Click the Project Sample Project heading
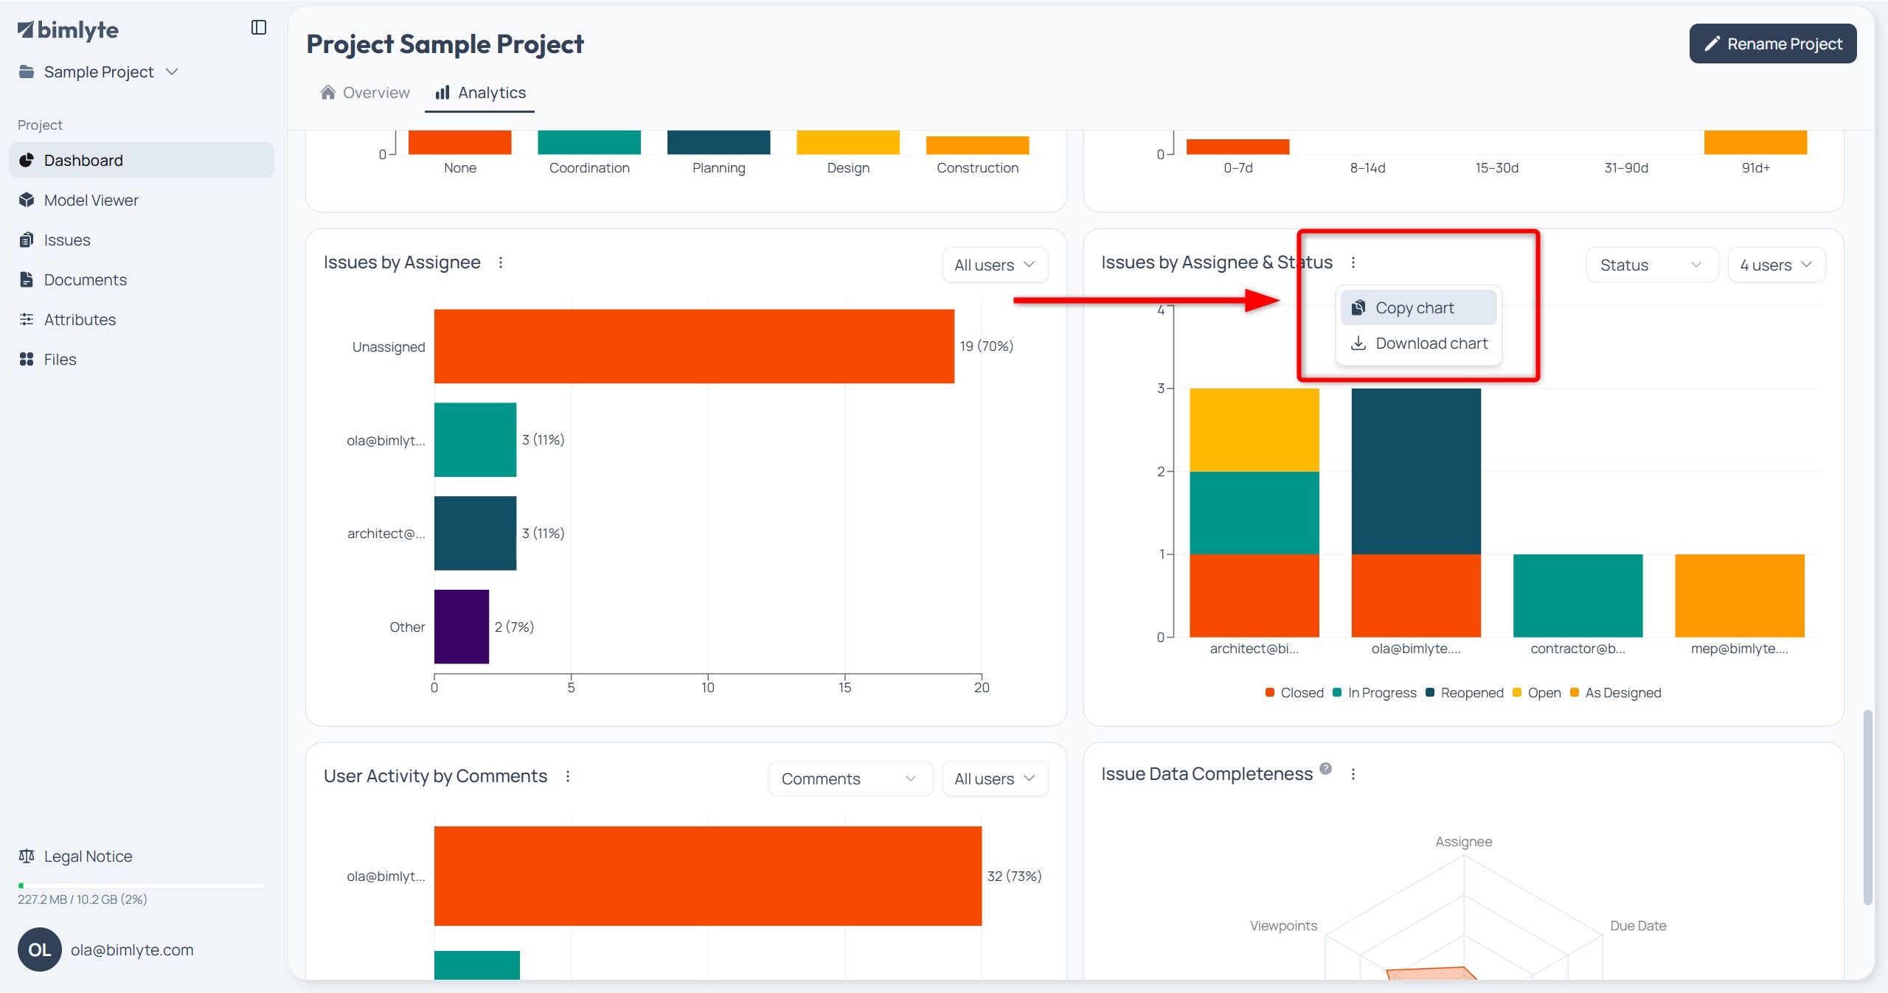1888x993 pixels. coord(445,43)
